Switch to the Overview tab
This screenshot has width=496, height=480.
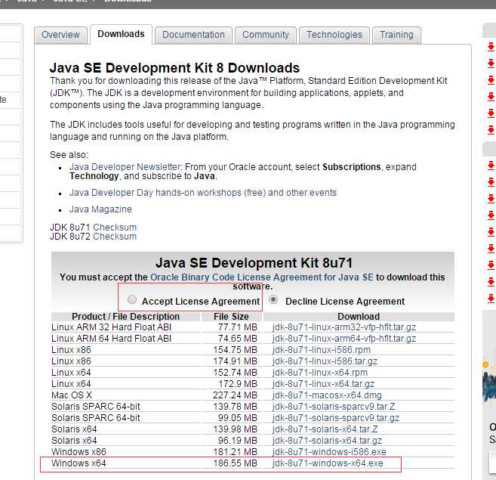tap(60, 35)
